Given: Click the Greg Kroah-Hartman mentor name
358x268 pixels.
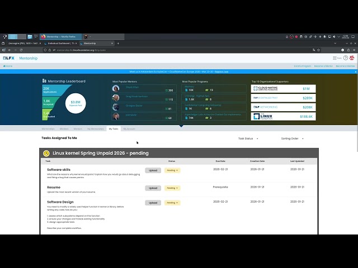Looking at the screenshot, I should tap(136, 97).
